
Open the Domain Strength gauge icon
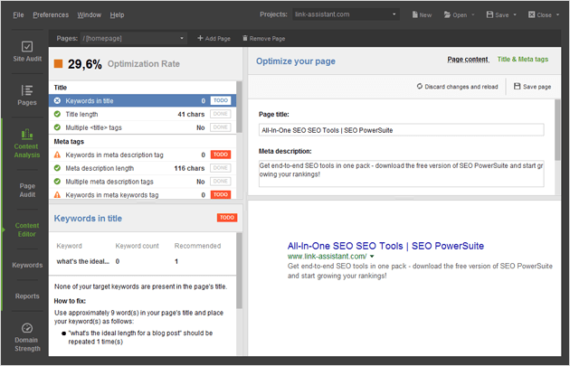click(27, 328)
